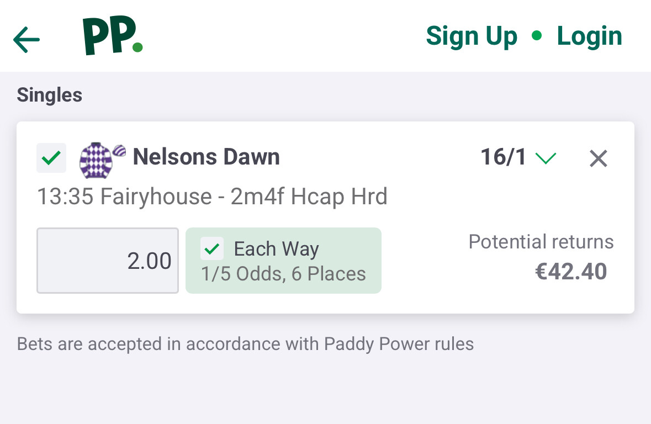Viewport: 651px width, 424px height.
Task: Toggle the Each Way checkbox
Action: pos(212,249)
